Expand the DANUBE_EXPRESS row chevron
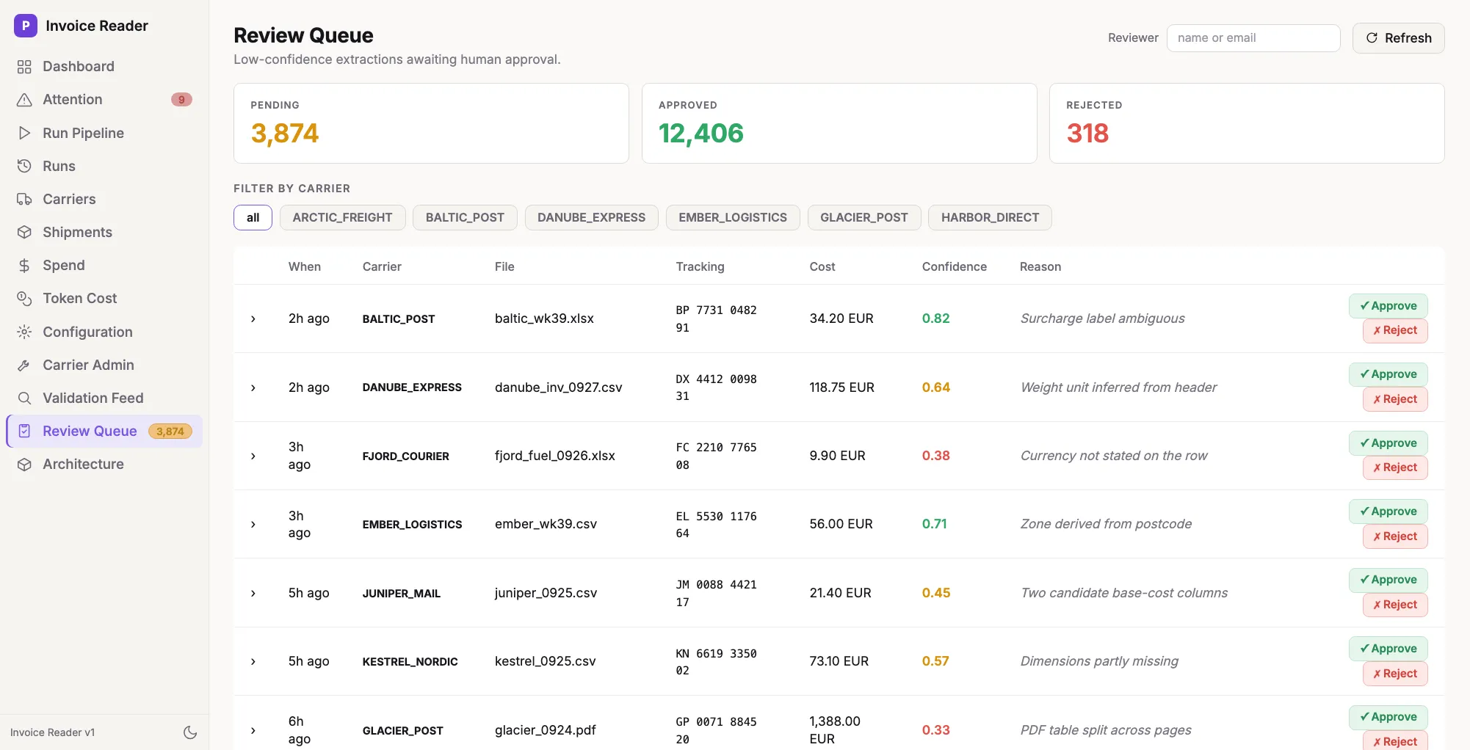This screenshot has width=1470, height=750. point(253,387)
